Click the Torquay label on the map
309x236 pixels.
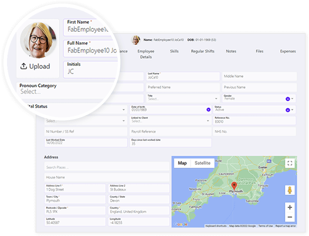263,186
